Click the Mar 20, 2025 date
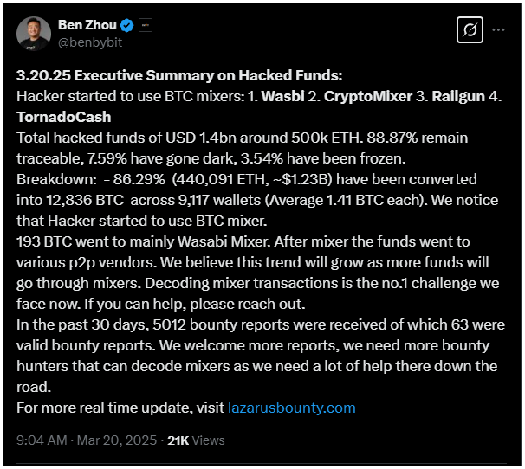Viewport: 525px width, 469px height. (117, 440)
